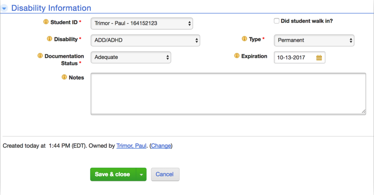Click the info icon beside Notes
The width and height of the screenshot is (374, 195).
[64, 77]
